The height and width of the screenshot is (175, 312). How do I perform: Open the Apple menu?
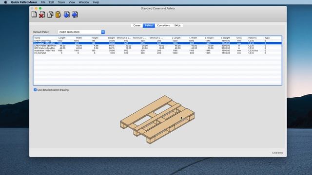coord(5,2)
